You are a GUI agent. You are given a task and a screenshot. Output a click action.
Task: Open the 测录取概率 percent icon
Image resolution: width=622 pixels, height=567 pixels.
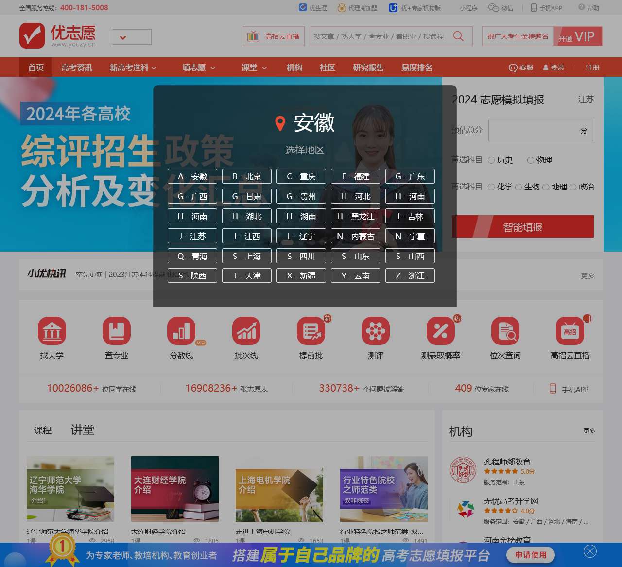click(441, 331)
